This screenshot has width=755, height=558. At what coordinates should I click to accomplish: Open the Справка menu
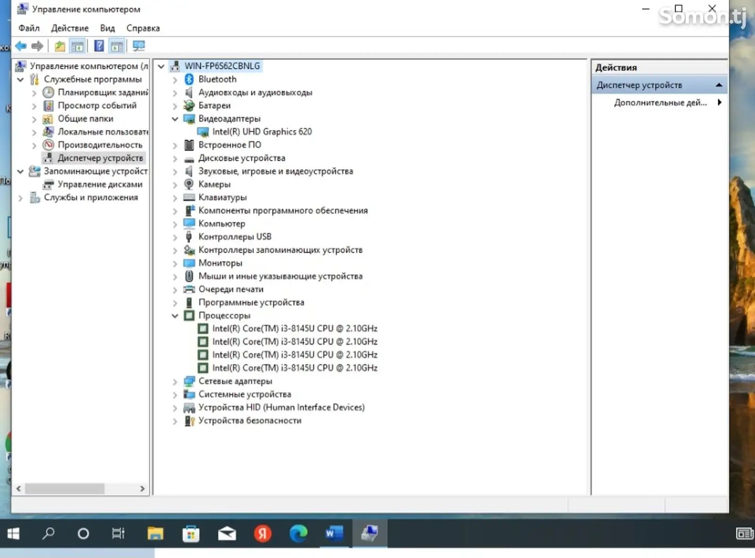143,28
